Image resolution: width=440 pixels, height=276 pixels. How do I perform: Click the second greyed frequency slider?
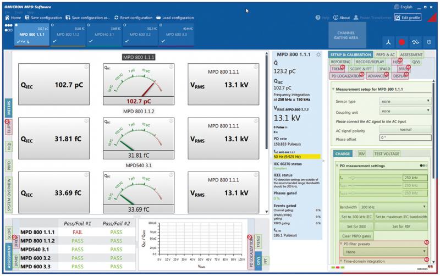click(x=375, y=185)
